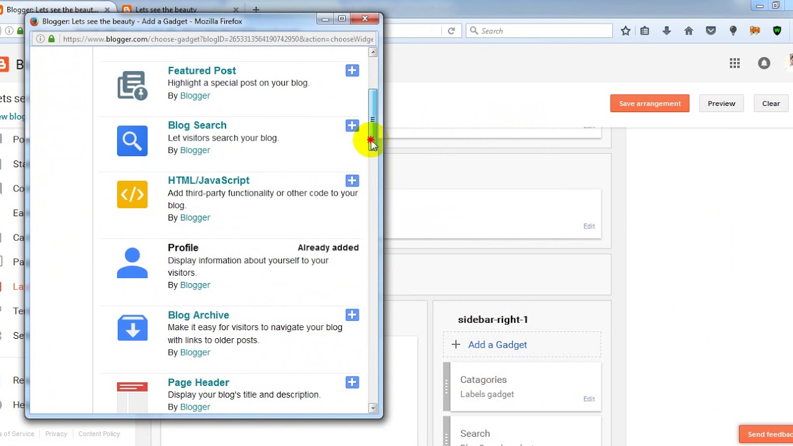This screenshot has height=446, width=793.
Task: Click Blogger author link under Profile
Action: [195, 285]
